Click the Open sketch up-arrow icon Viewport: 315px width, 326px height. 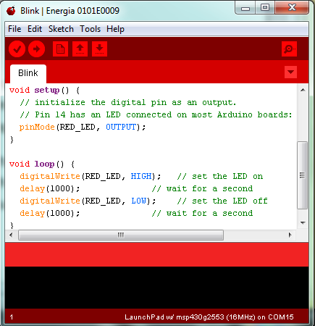click(80, 49)
